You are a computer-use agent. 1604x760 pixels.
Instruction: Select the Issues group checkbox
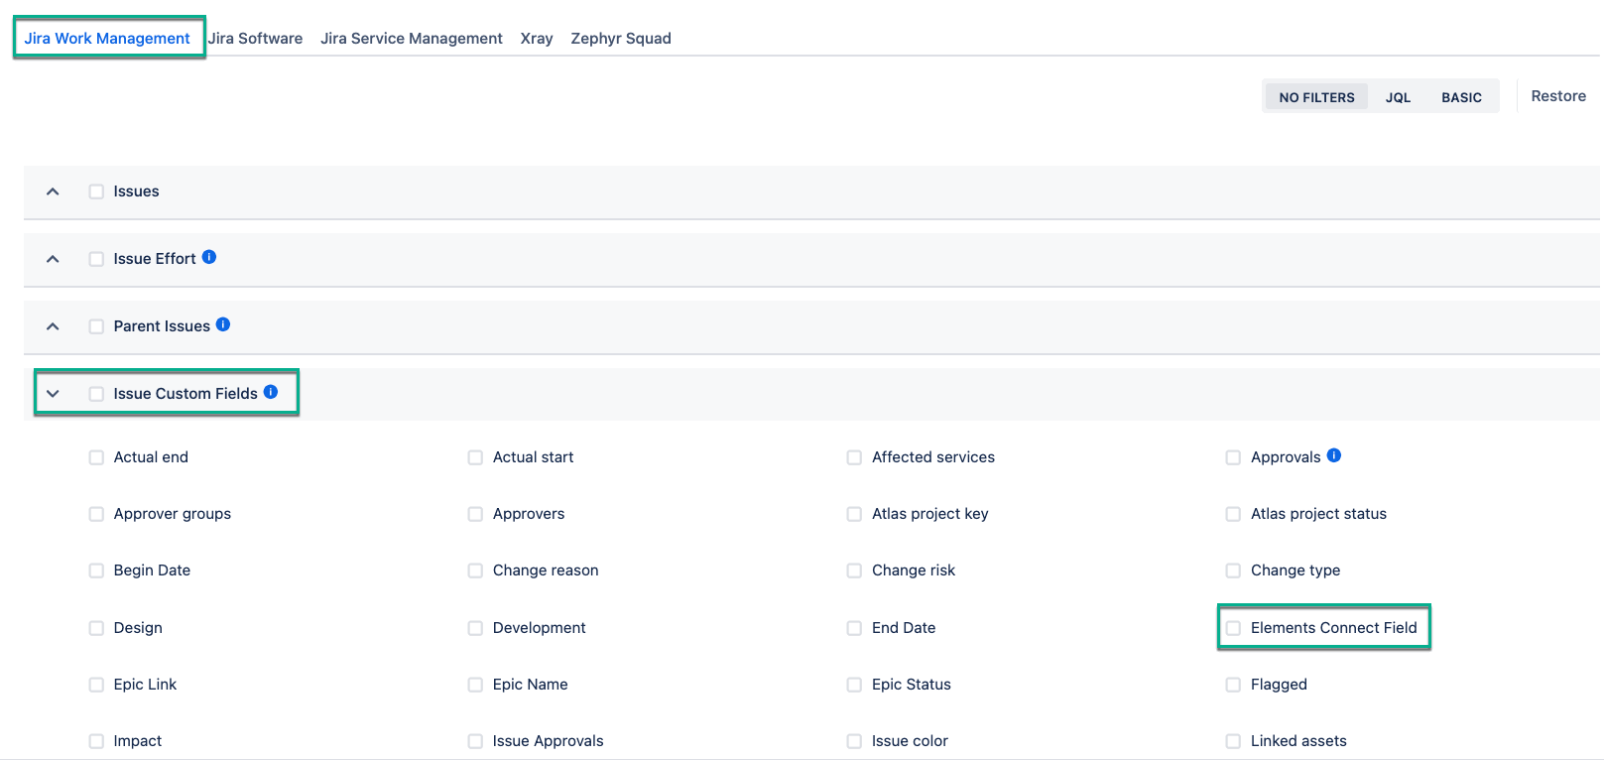[96, 191]
